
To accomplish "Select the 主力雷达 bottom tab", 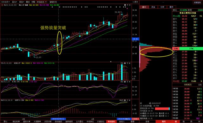I will tap(80, 121).
